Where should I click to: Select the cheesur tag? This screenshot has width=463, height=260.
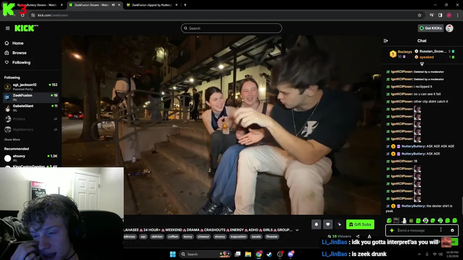click(x=203, y=237)
